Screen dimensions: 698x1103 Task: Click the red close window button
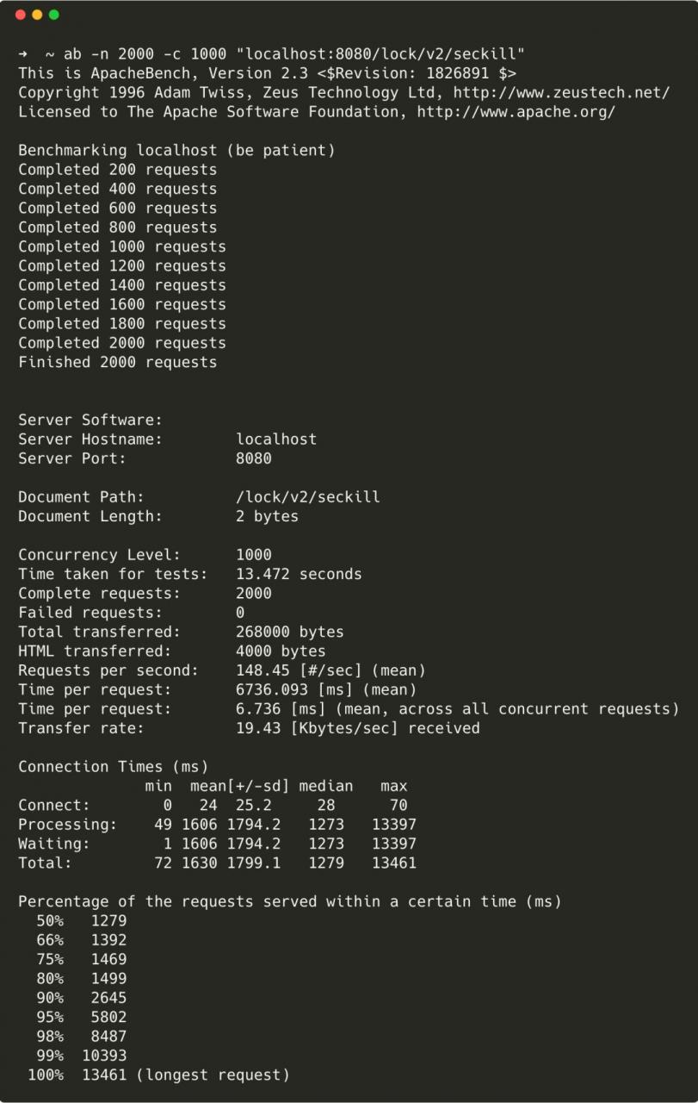coord(21,15)
